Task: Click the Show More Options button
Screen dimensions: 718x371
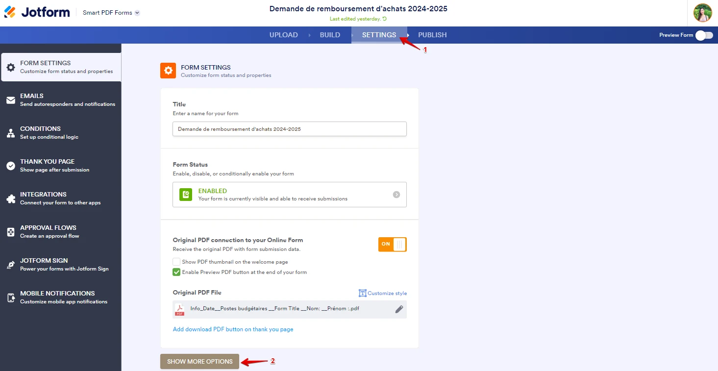Action: click(x=199, y=361)
